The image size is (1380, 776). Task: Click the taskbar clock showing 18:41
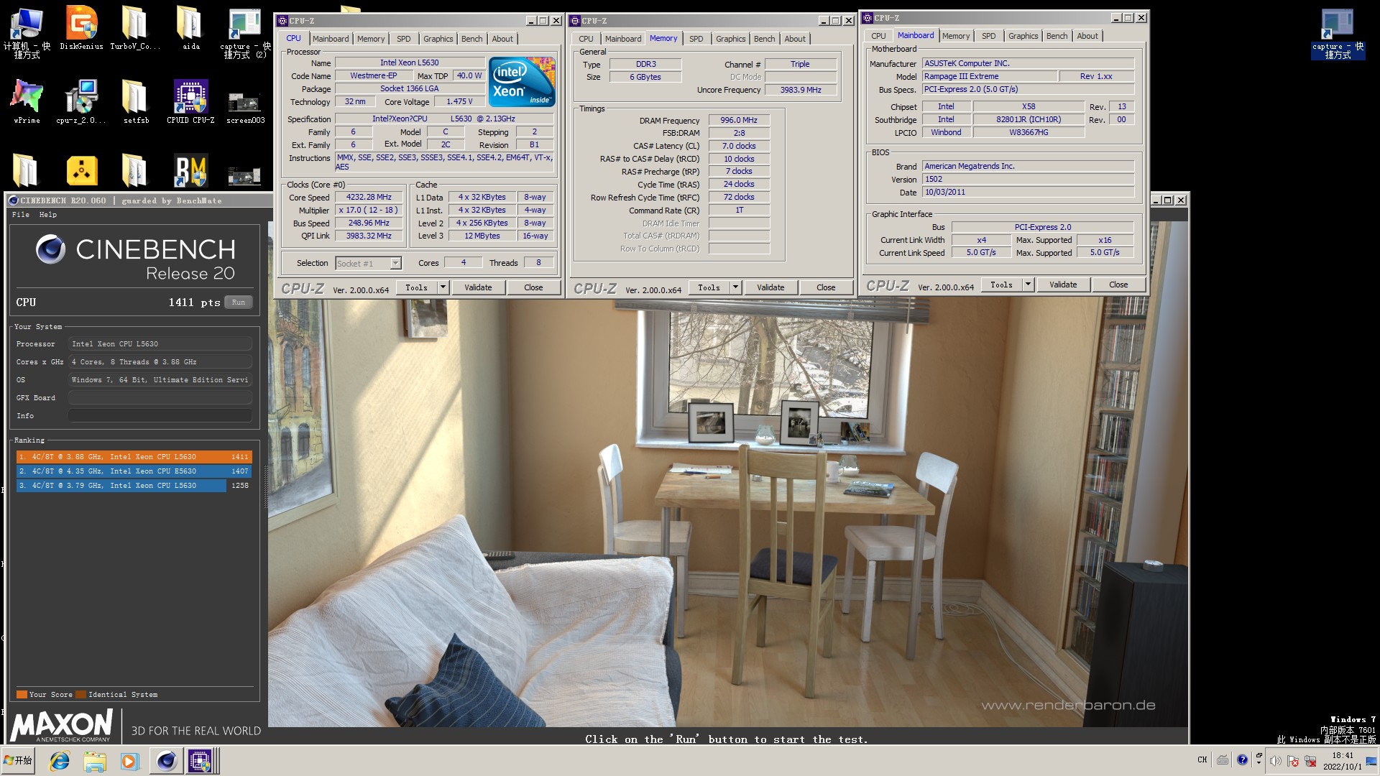[x=1343, y=761]
